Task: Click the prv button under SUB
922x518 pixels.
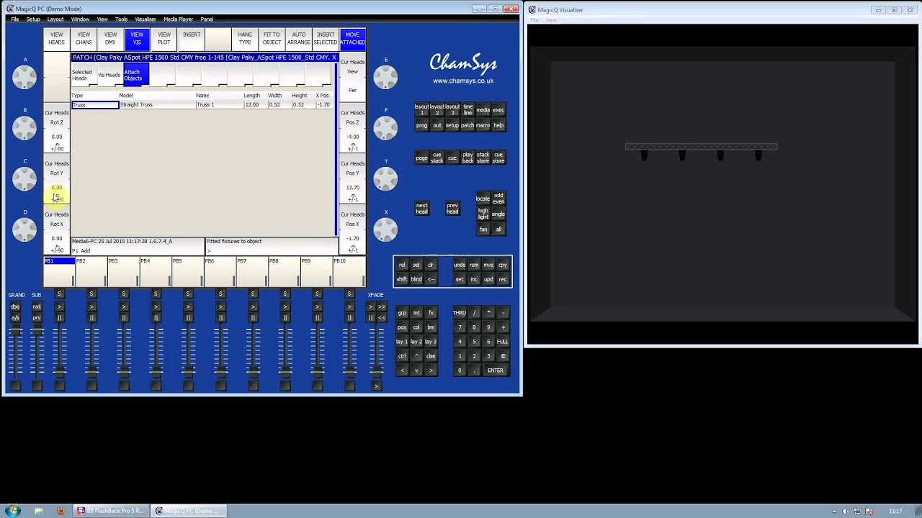Action: (37, 317)
